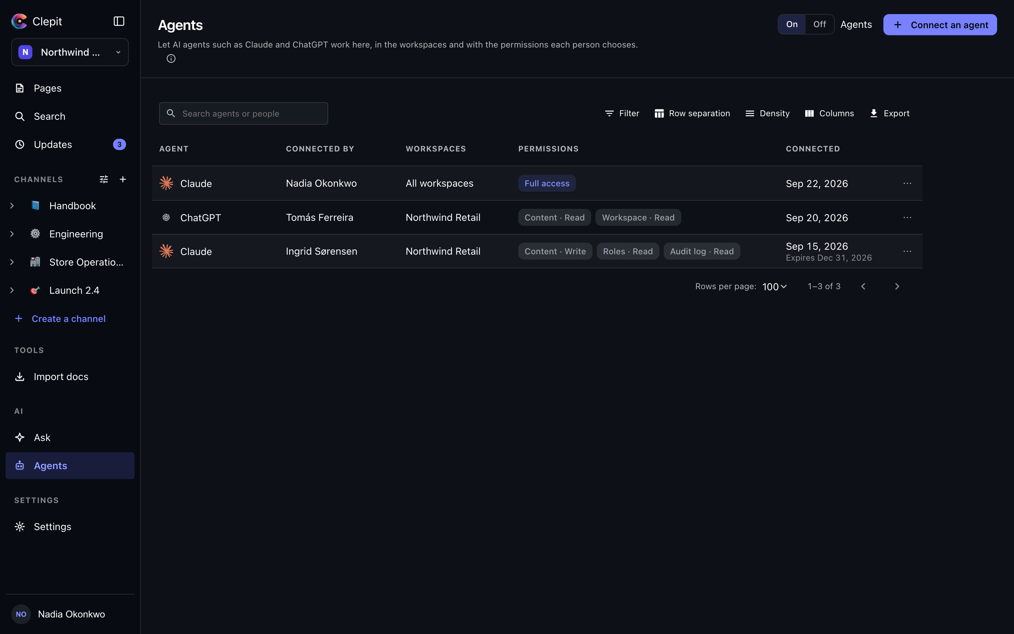The height and width of the screenshot is (634, 1014).
Task: Switch agents toggle to Off
Action: pyautogui.click(x=819, y=24)
